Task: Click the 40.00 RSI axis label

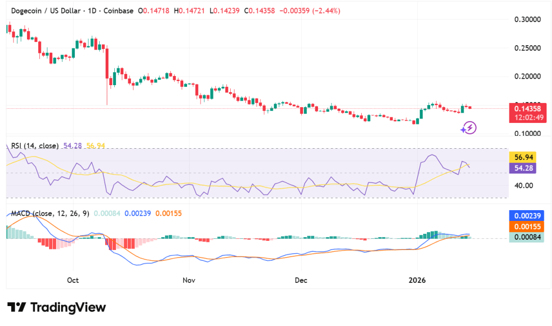Action: (x=523, y=185)
